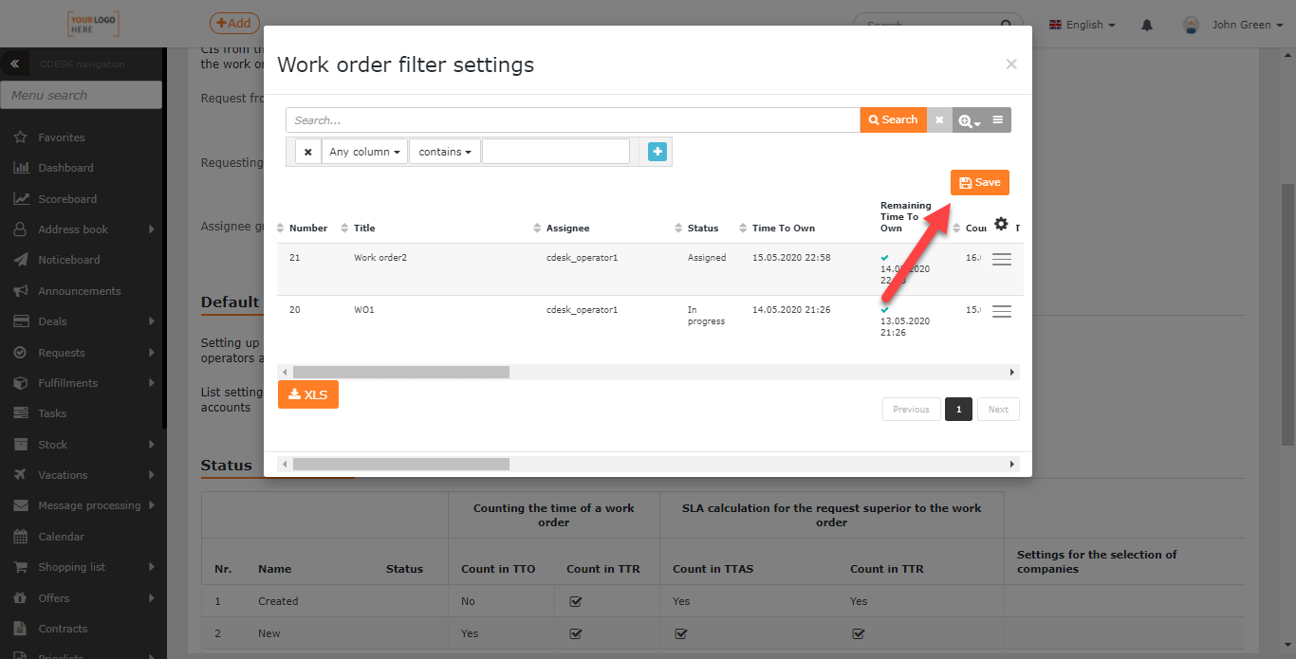Click the Previous pagination button
1296x659 pixels.
pos(911,409)
